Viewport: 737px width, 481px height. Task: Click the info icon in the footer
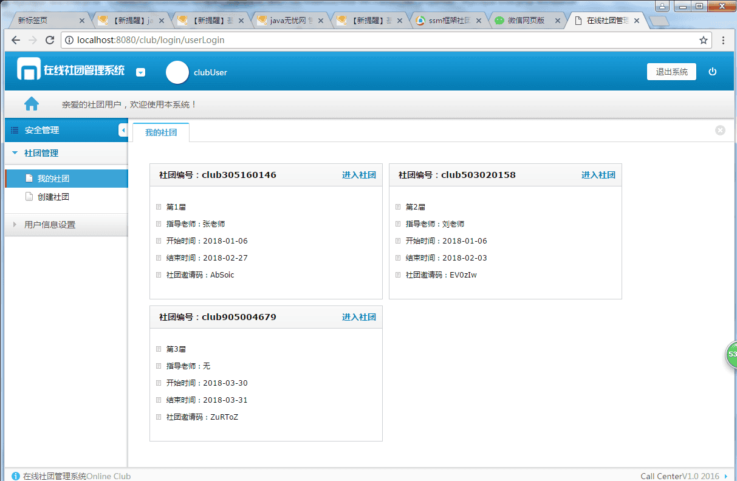[x=16, y=476]
